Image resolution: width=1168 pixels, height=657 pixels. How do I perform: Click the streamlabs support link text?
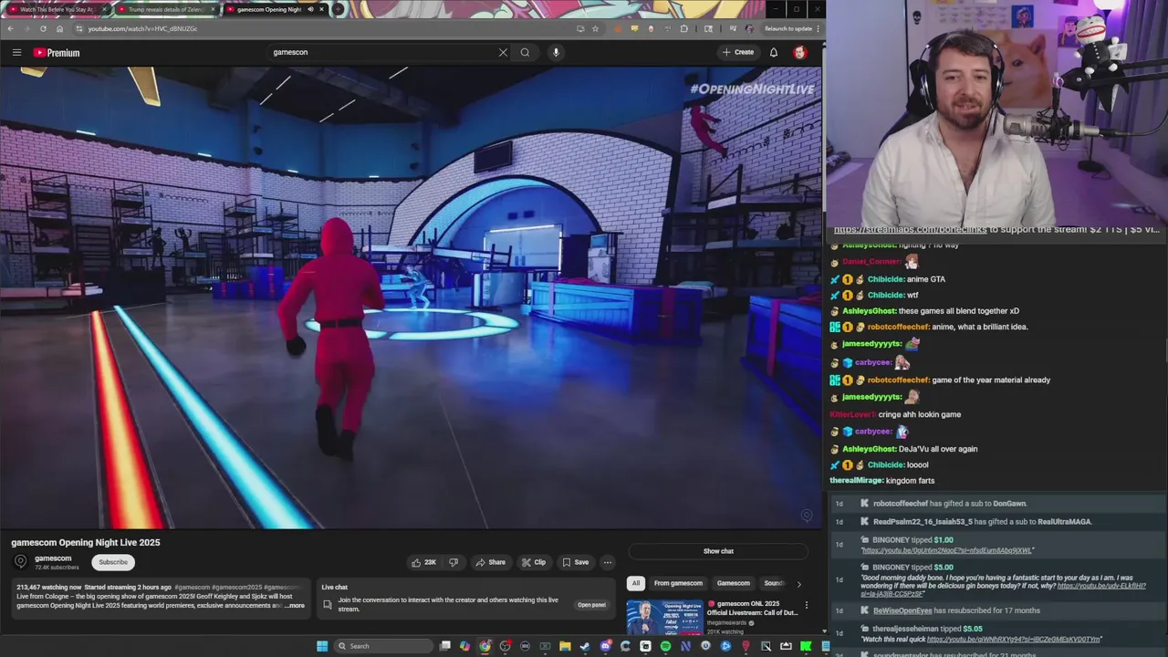pyautogui.click(x=911, y=230)
